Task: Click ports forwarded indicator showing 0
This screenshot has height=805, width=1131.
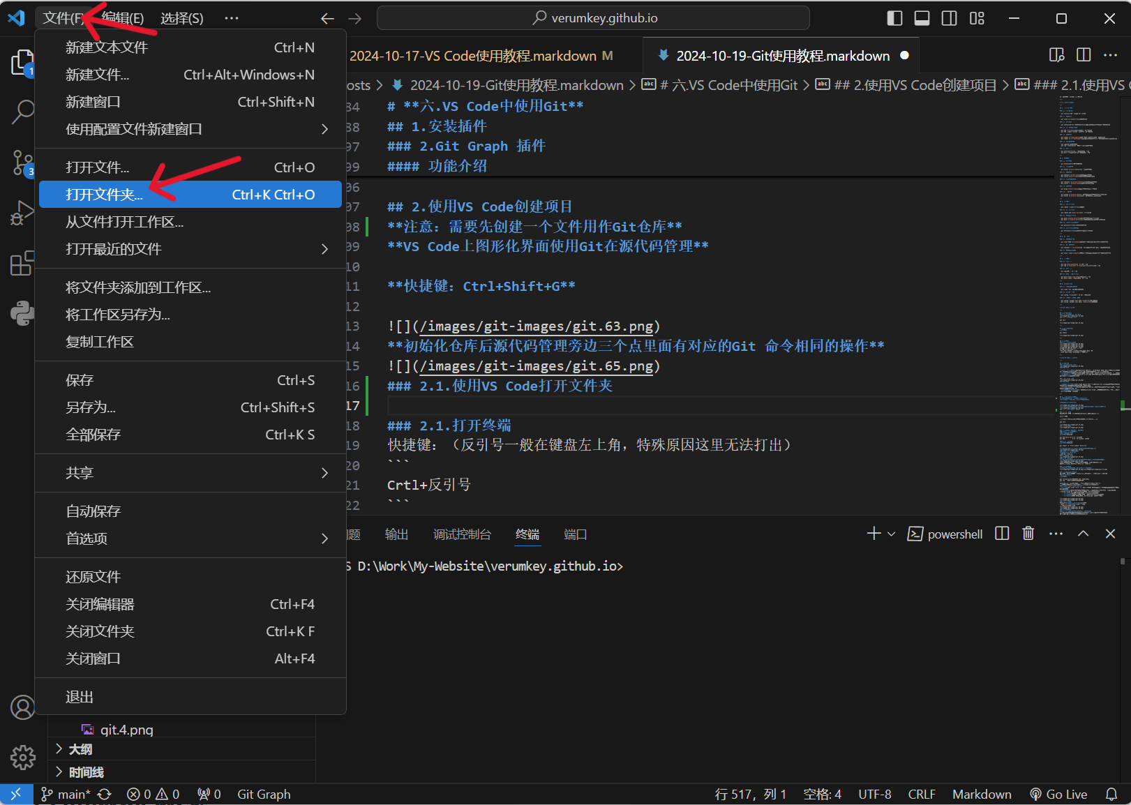Action: 209,795
